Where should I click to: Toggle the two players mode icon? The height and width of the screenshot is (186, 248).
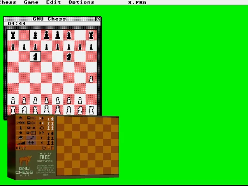click(31, 143)
